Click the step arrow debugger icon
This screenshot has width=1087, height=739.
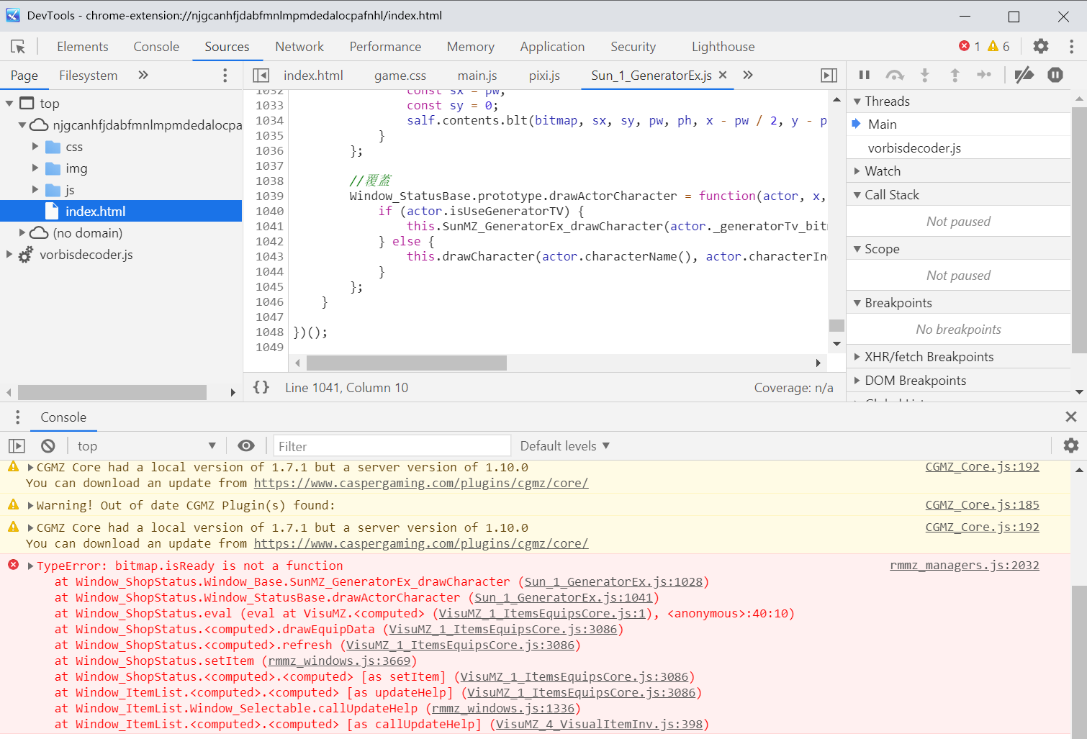click(984, 75)
